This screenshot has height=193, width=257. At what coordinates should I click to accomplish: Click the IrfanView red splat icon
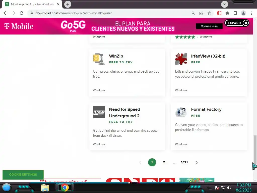pos(181,59)
